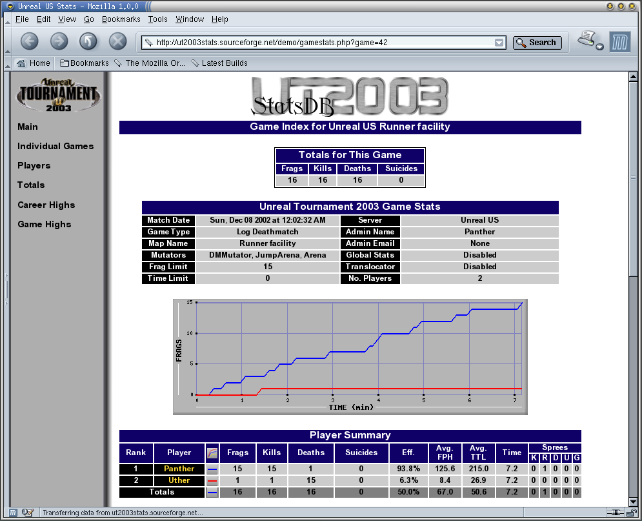This screenshot has width=642, height=521.
Task: Click the Home icon on the personal toolbar
Action: 21,63
